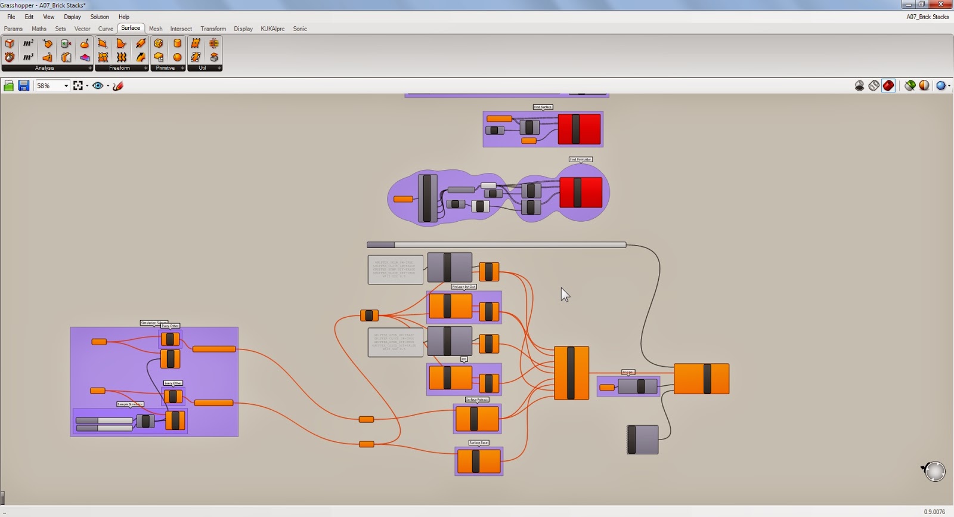Screen dimensions: 954x517
Task: Click the Pin Lean In/ Out label
Action: [464, 287]
